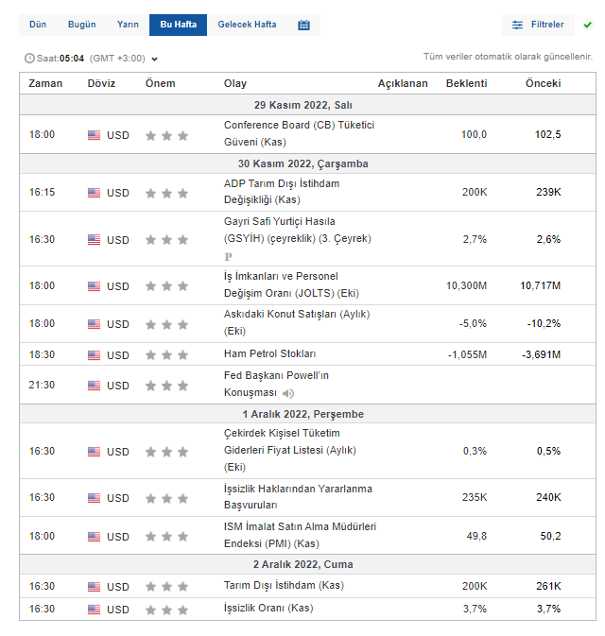Click the preliminary 'P' icon under GSYİH event

click(x=228, y=256)
